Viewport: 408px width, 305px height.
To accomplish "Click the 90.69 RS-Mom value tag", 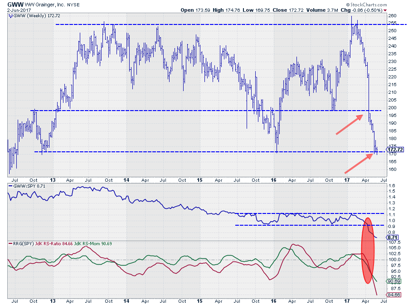I will pos(393,281).
